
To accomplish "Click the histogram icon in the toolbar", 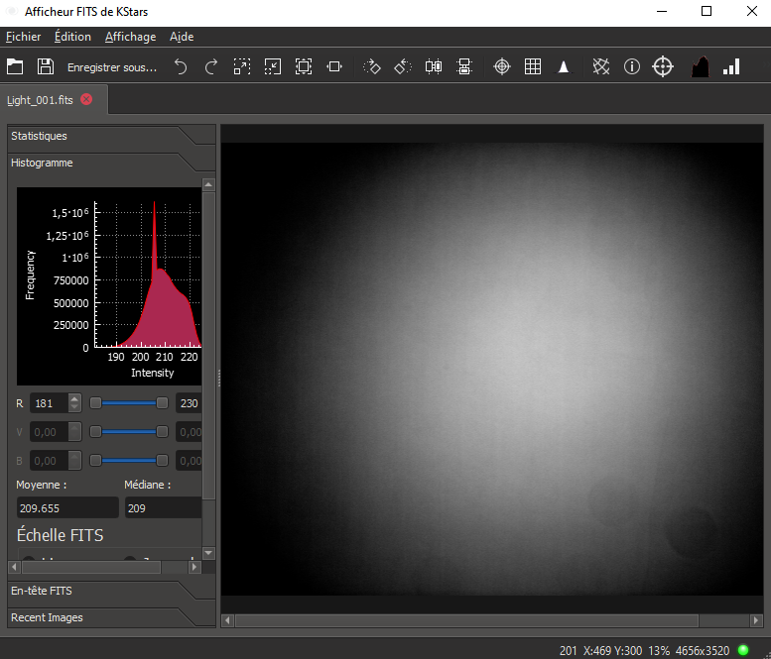I will [x=701, y=66].
